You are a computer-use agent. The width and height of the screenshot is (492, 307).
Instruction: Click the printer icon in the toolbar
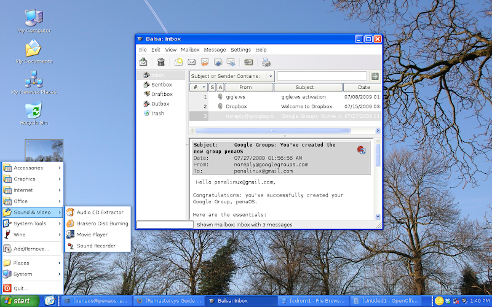pos(266,62)
